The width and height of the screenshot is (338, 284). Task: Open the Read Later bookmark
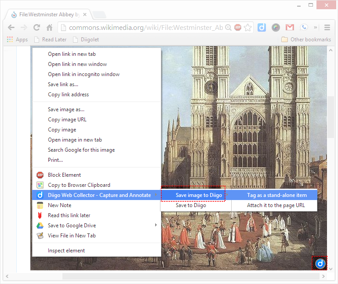51,40
